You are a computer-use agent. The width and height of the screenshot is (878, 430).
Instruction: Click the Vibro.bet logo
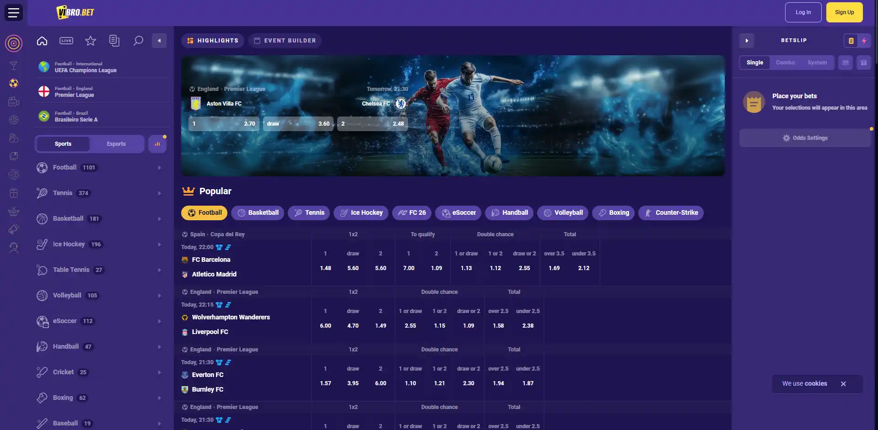click(x=75, y=12)
